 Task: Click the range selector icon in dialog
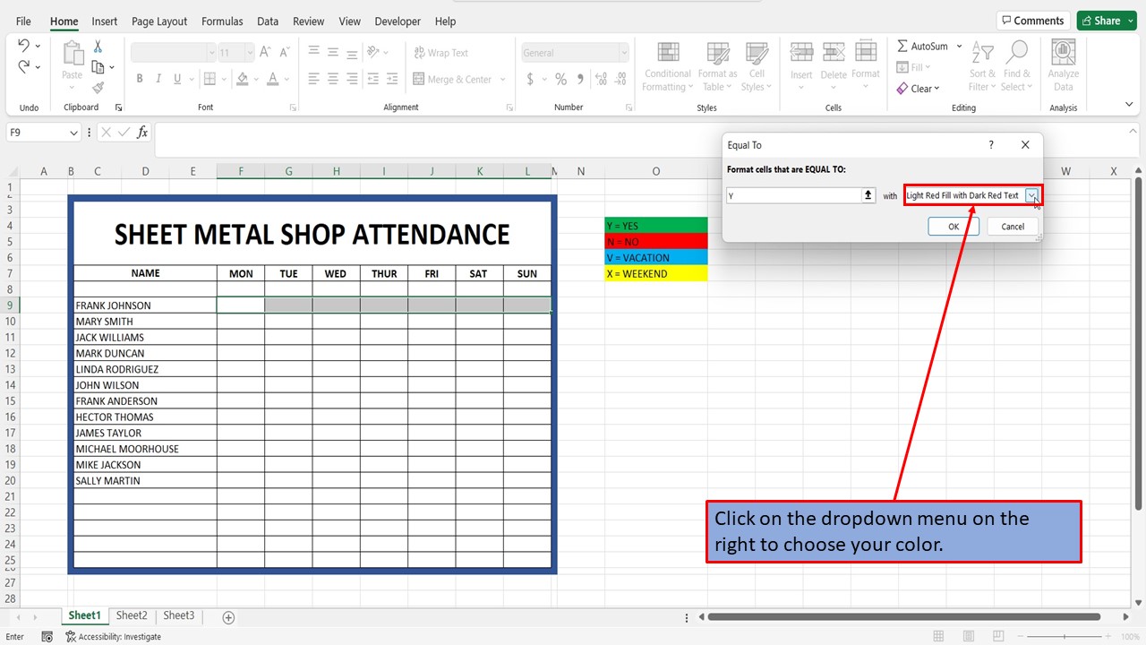click(x=868, y=195)
